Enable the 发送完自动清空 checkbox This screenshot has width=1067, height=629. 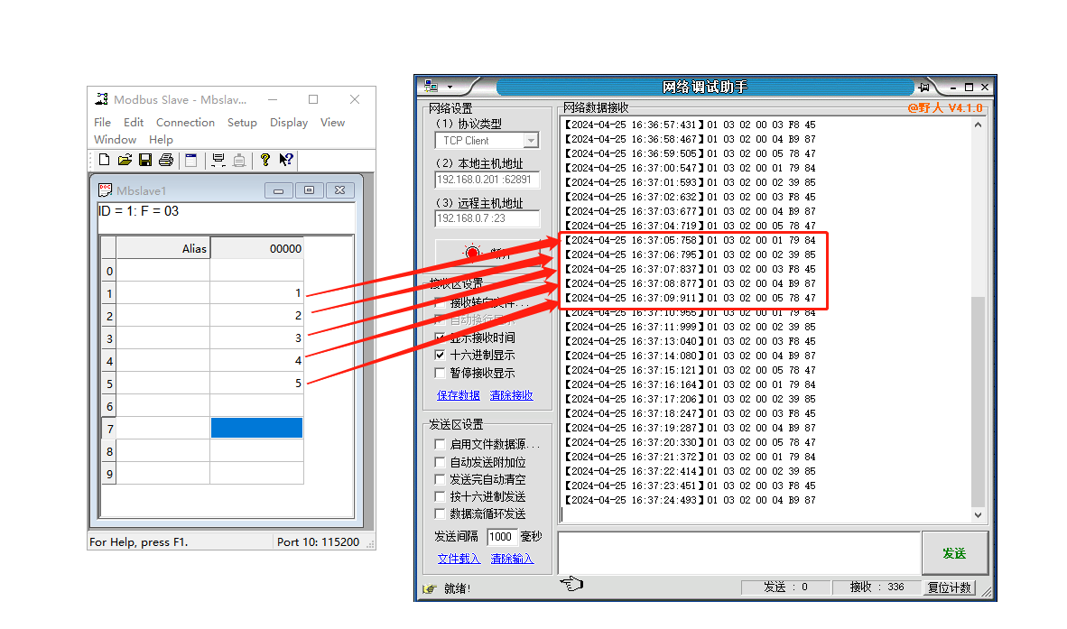coord(440,479)
